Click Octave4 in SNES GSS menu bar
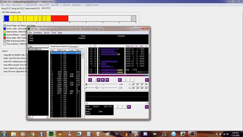 [66, 5]
